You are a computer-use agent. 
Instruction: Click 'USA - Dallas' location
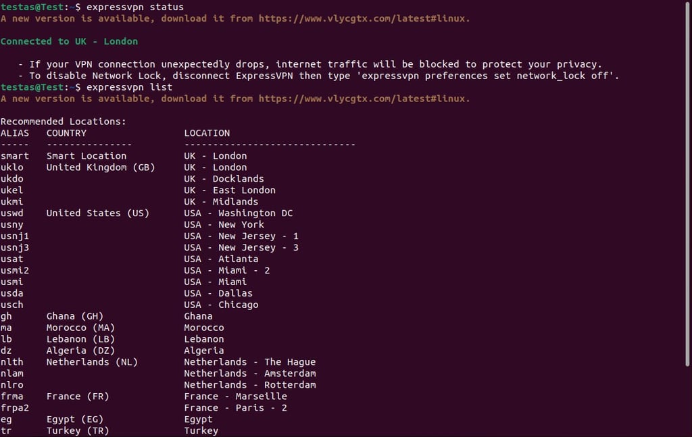[218, 294]
